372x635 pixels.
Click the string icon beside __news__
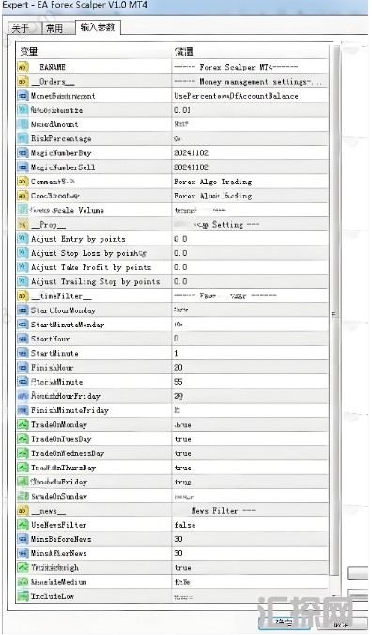coord(23,510)
